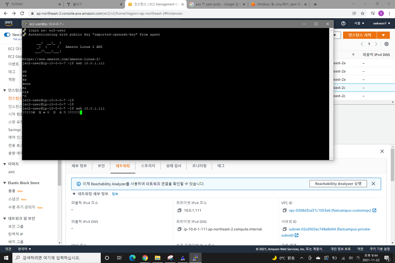Image resolution: width=395 pixels, height=263 pixels.
Task: Collapse the Elastic Block Store section
Action: click(5, 183)
